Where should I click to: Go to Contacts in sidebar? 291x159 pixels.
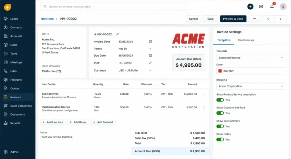(16, 27)
